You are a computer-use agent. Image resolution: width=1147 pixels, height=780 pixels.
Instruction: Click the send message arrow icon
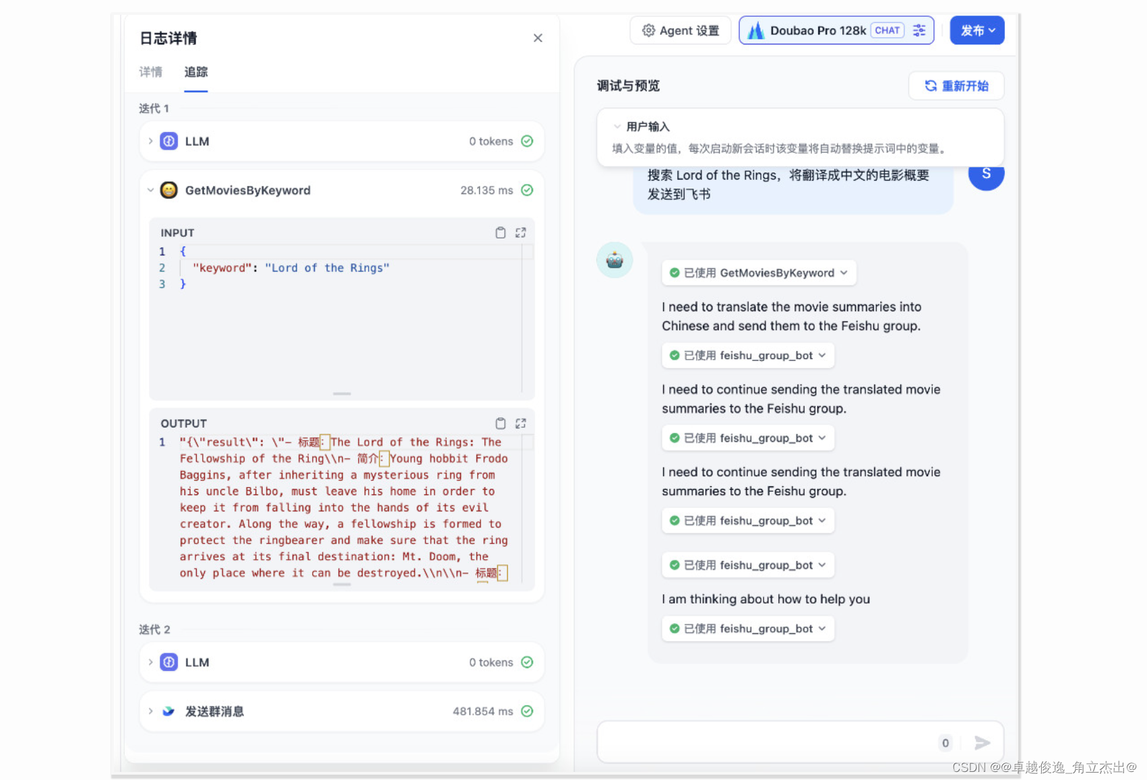(983, 742)
